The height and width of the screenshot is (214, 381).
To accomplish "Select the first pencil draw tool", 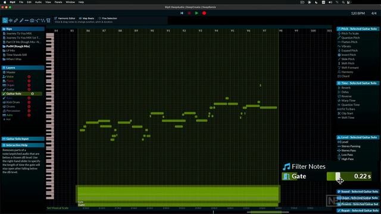I will coord(16,21).
